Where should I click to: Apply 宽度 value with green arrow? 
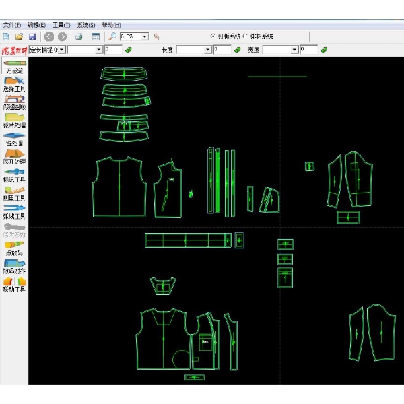324,50
